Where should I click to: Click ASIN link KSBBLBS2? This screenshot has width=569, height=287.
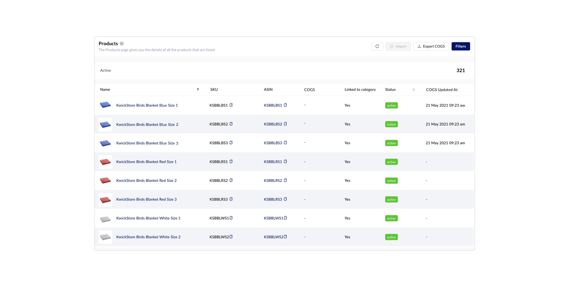273,124
